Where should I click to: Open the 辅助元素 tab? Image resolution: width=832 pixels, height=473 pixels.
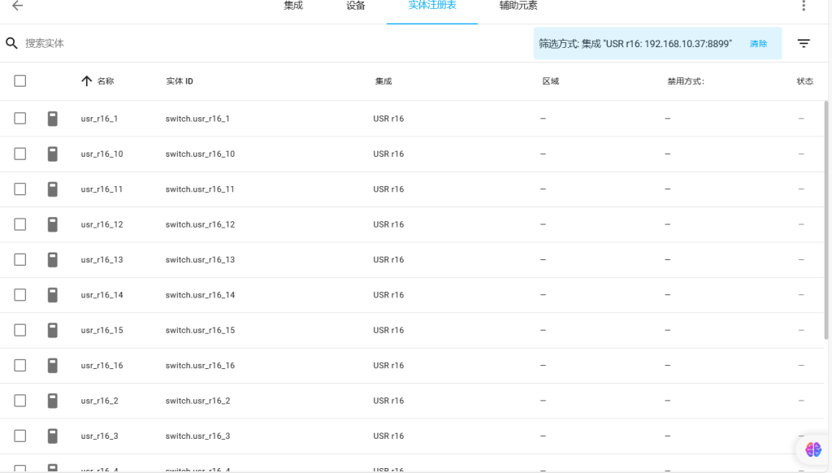pos(518,6)
